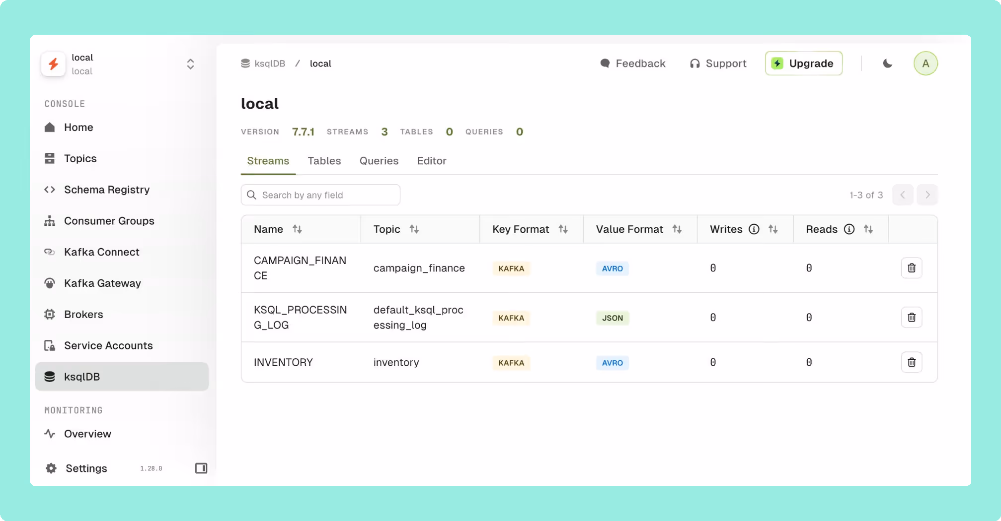
Task: Click KAFKA badge in CAMPAIGN_FINANCE row
Action: [x=511, y=269]
